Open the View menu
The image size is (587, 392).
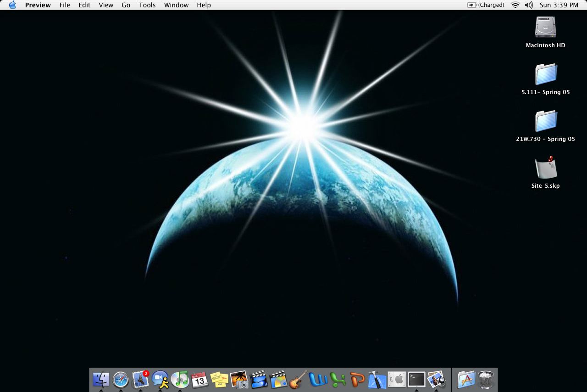(x=106, y=5)
